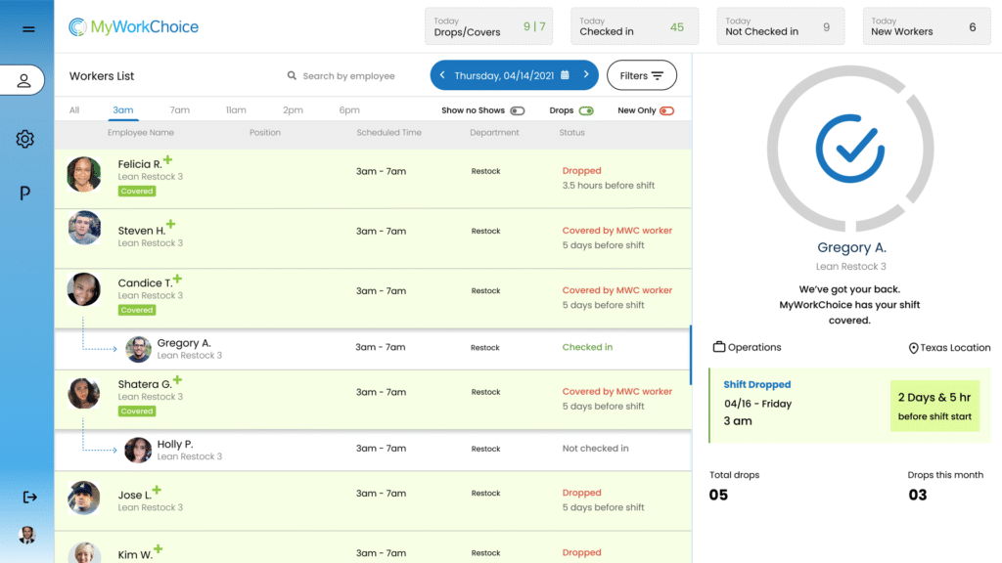Click the Total drops value 05
This screenshot has width=1002, height=563.
tap(718, 495)
